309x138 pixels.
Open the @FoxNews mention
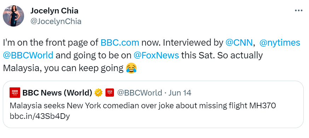[x=156, y=56]
